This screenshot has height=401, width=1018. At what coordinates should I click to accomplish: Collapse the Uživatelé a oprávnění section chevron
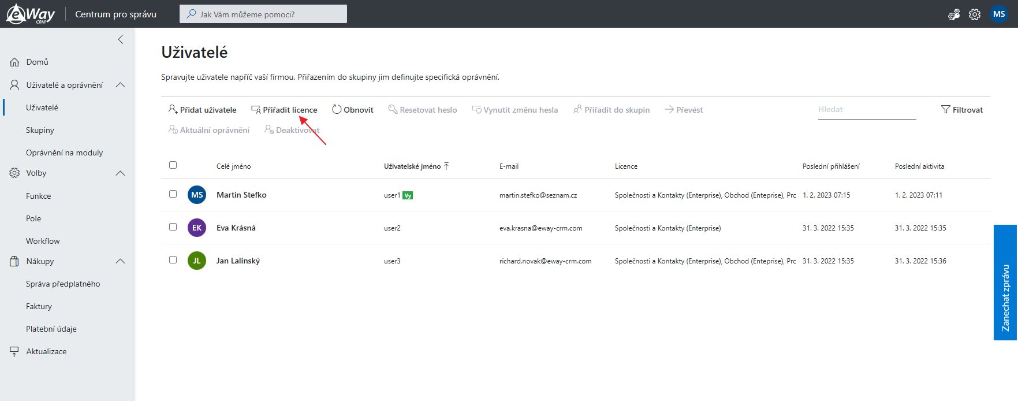point(120,85)
